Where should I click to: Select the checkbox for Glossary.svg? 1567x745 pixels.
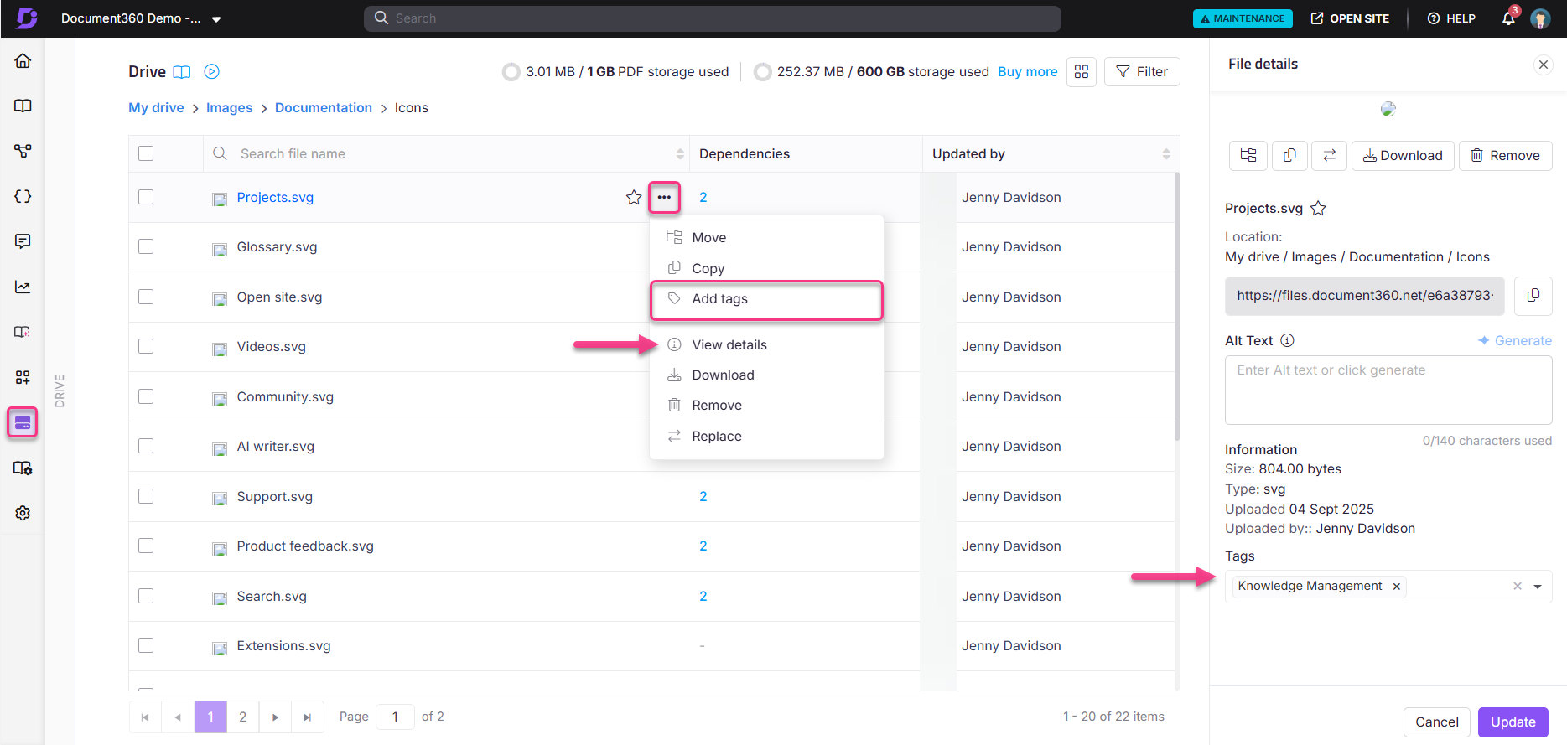(146, 246)
